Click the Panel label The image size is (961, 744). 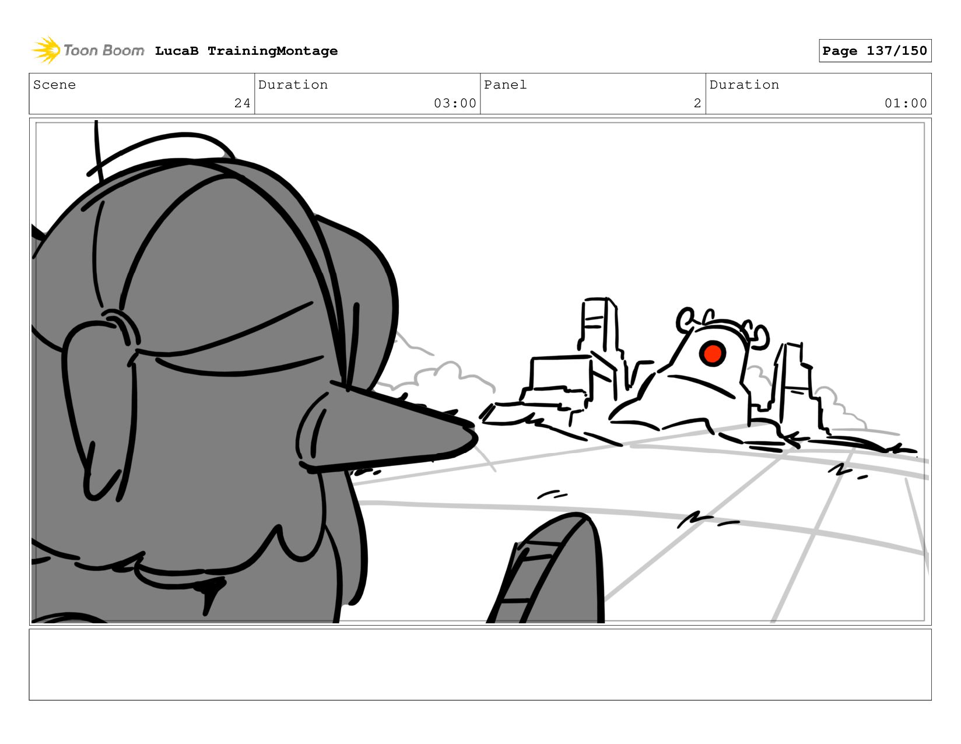(x=505, y=85)
